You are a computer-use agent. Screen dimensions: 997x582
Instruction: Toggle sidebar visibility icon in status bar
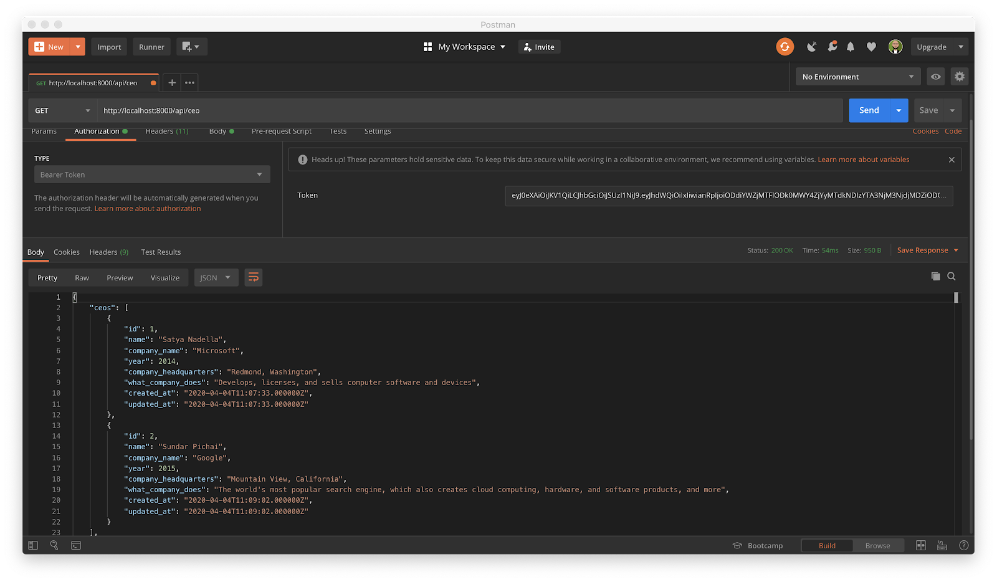coord(34,545)
